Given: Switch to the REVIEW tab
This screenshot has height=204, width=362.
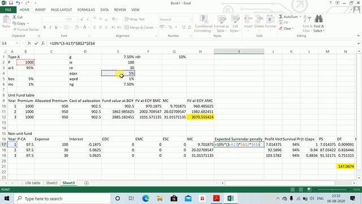Looking at the screenshot, I should (120, 10).
